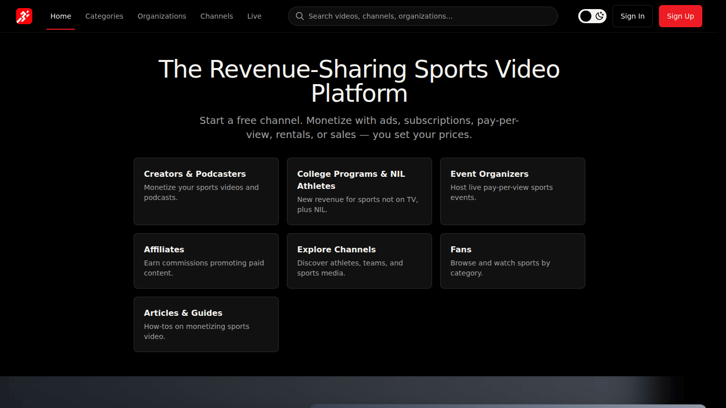Select the Event Organizers card
Screen dimensions: 726x408
[x=513, y=191]
